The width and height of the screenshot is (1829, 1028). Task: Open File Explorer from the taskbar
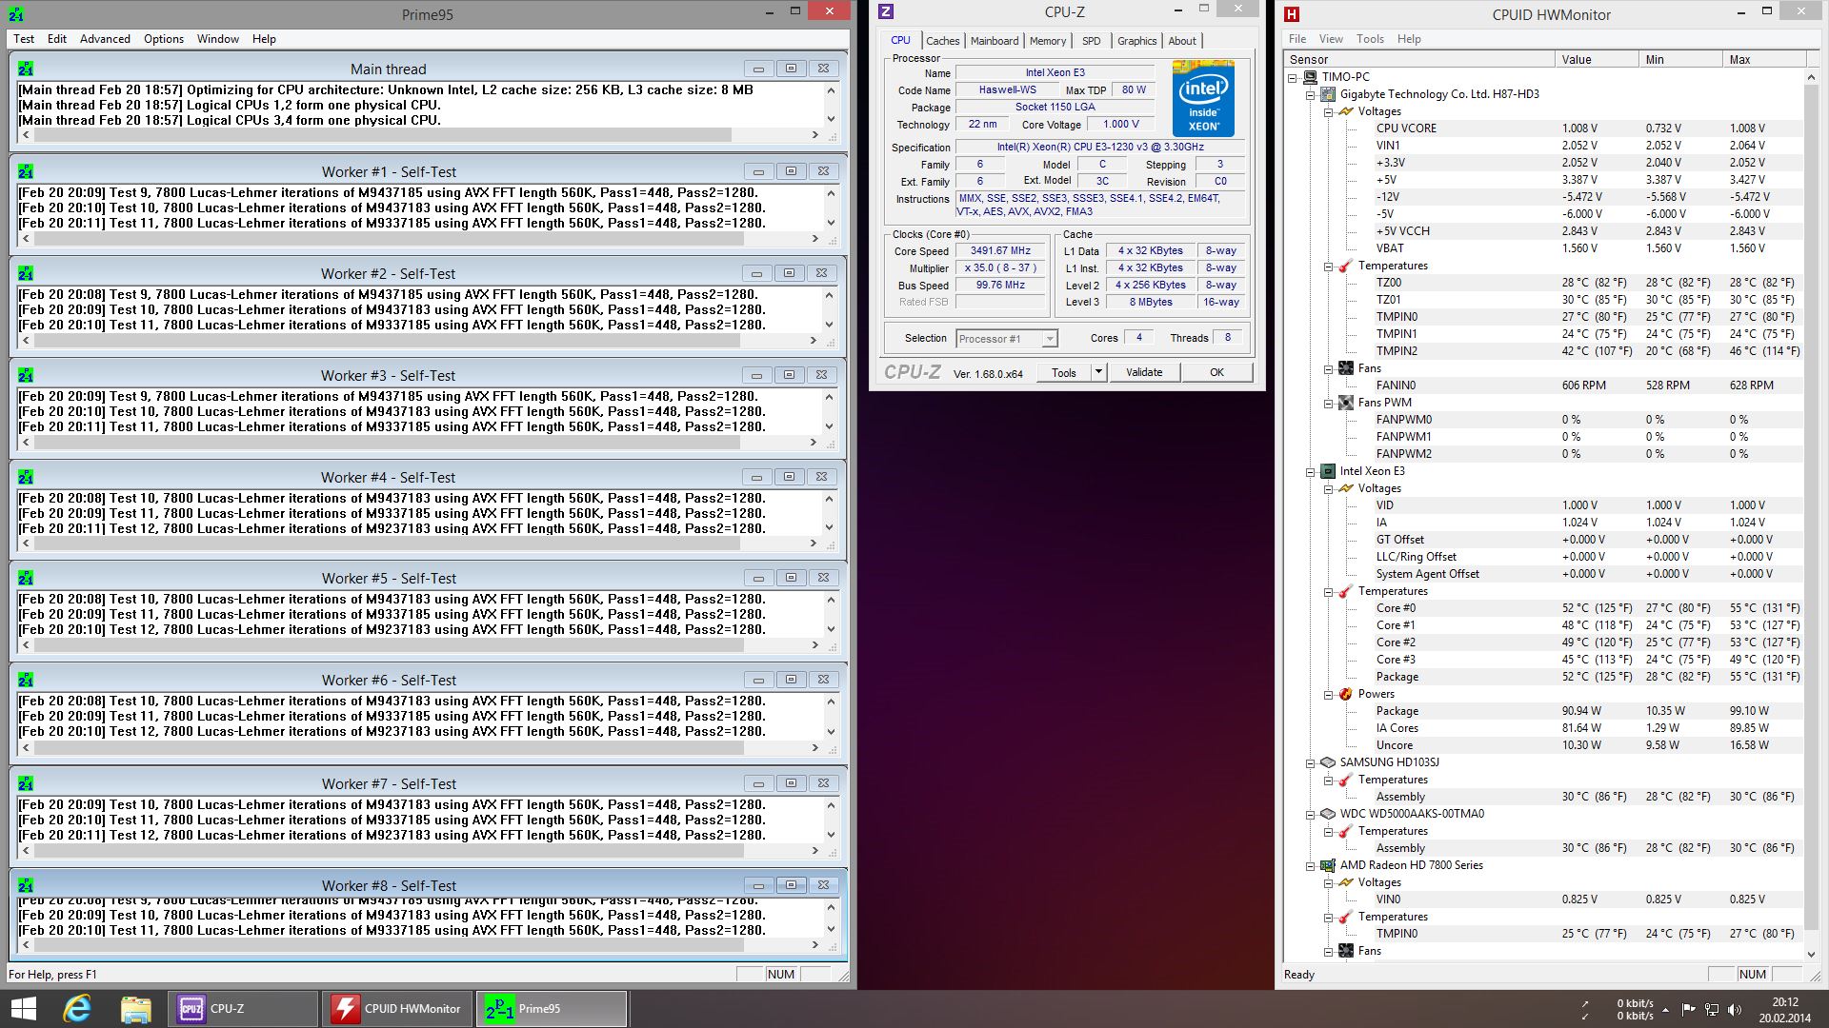click(135, 1009)
